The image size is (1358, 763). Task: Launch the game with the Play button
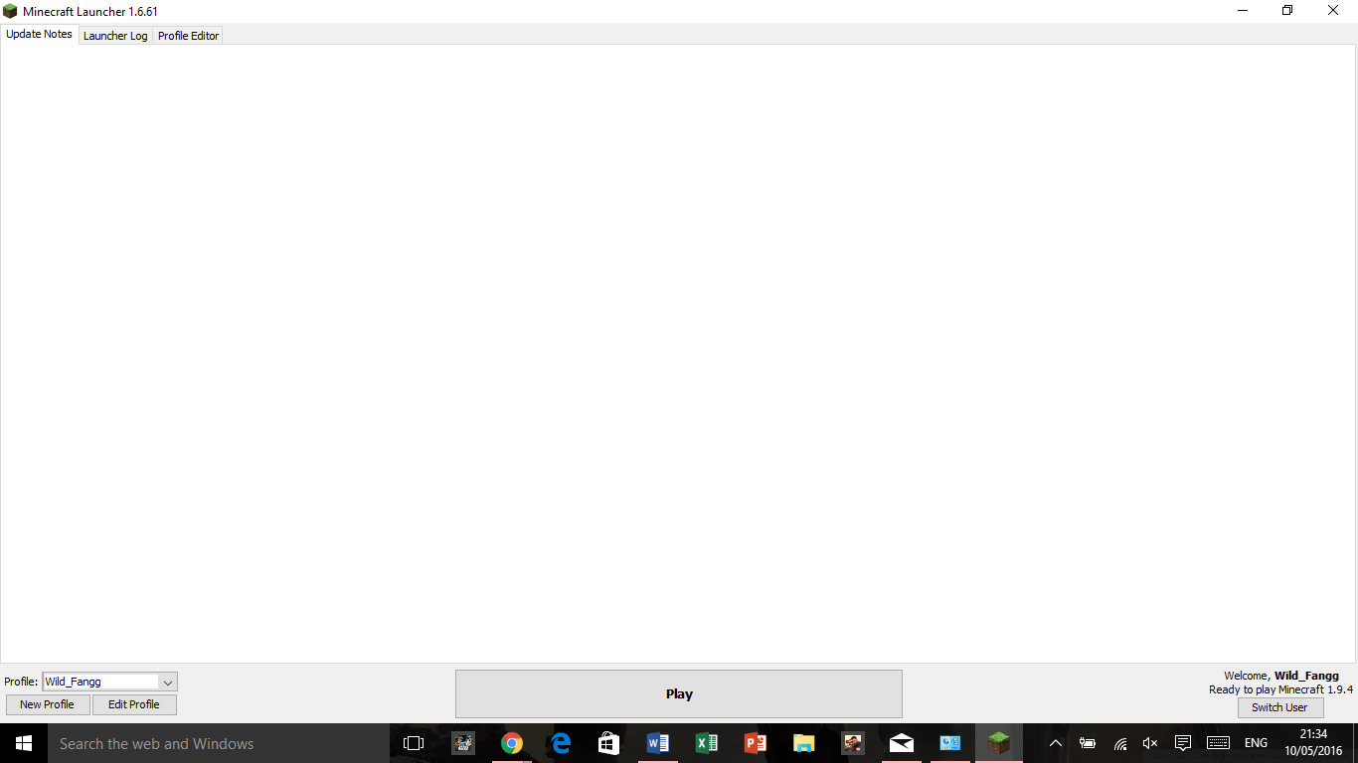(x=679, y=693)
